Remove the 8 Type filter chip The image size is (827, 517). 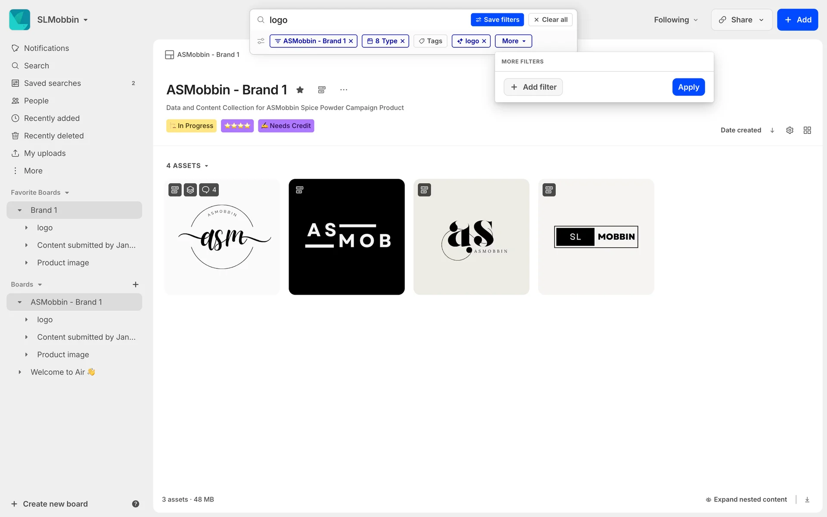[x=403, y=41]
